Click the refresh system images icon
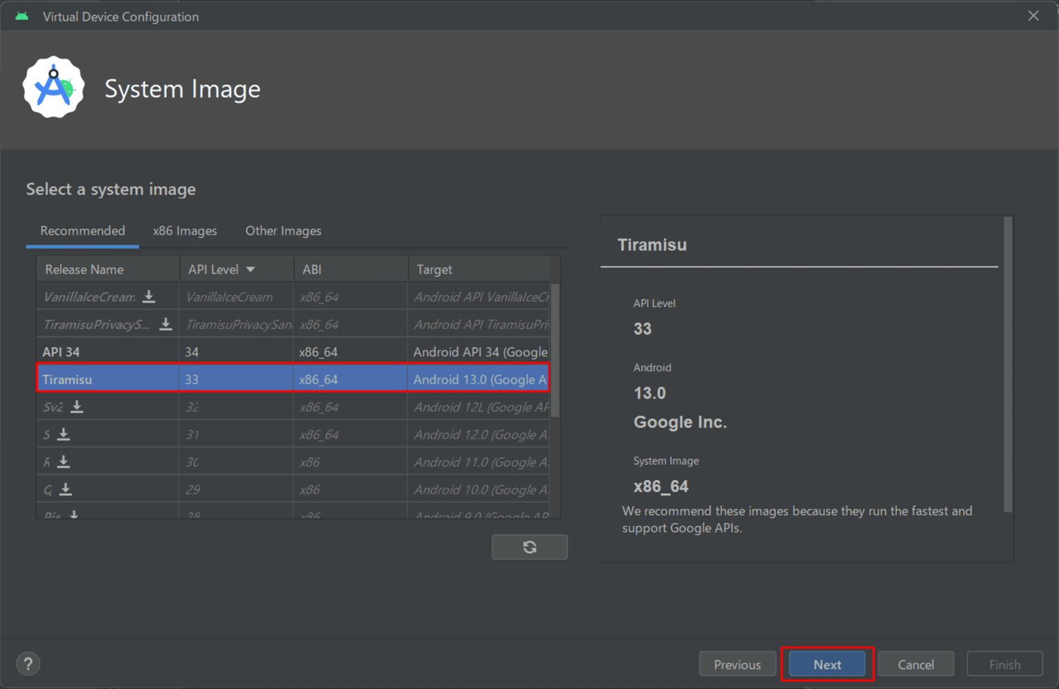The width and height of the screenshot is (1059, 689). (529, 547)
